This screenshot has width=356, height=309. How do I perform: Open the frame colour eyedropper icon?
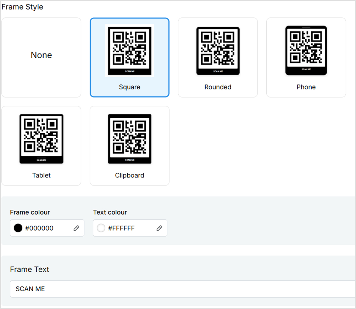(x=76, y=228)
